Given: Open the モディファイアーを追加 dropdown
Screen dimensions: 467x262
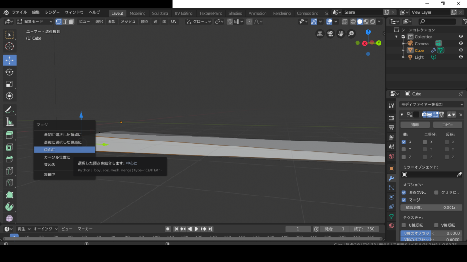Looking at the screenshot, I should pyautogui.click(x=432, y=105).
